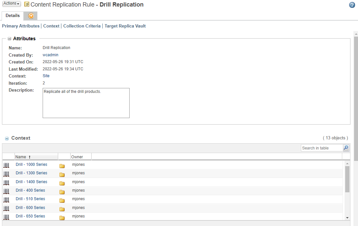Open the Actions dropdown menu

tap(11, 4)
